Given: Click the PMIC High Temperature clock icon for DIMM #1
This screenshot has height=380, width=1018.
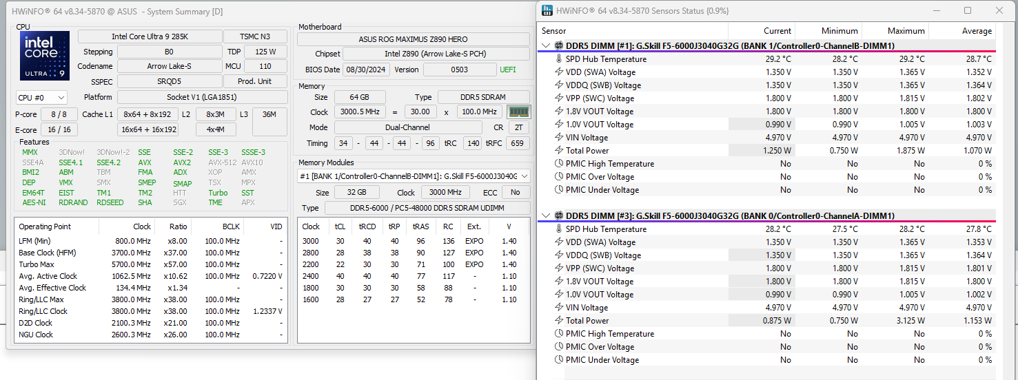Looking at the screenshot, I should pos(559,164).
